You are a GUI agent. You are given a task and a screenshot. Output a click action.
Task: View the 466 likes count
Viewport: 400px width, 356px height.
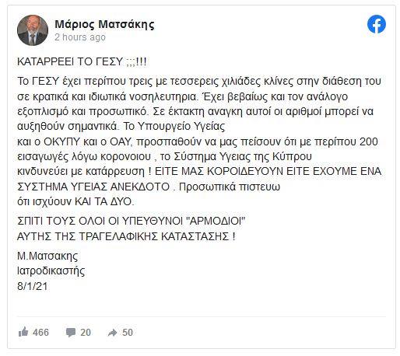pyautogui.click(x=40, y=333)
